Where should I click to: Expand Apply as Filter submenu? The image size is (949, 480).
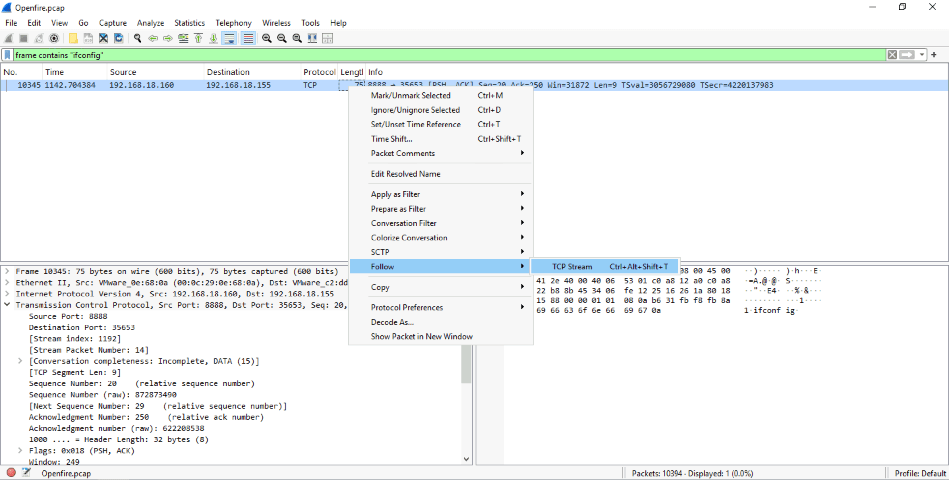tap(441, 194)
